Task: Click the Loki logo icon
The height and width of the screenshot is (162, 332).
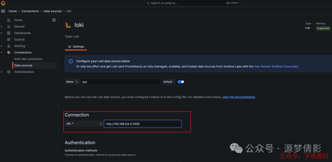Action: tap(68, 25)
